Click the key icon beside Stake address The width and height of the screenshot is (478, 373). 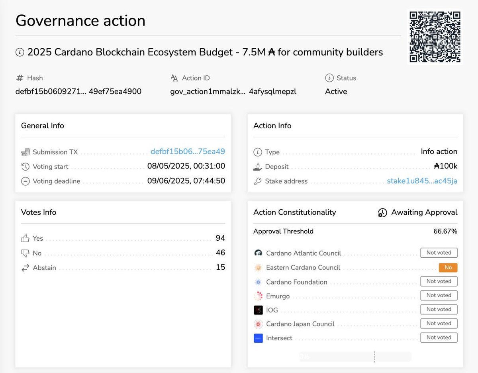[258, 181]
